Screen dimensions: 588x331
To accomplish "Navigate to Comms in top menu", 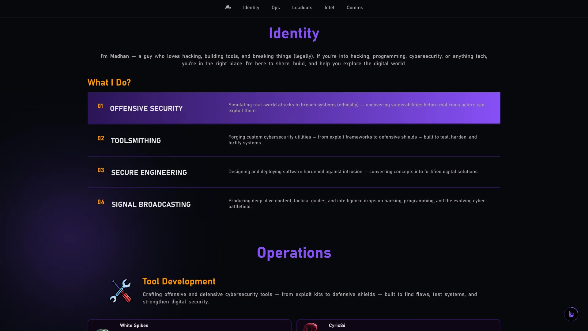I will 355,8.
